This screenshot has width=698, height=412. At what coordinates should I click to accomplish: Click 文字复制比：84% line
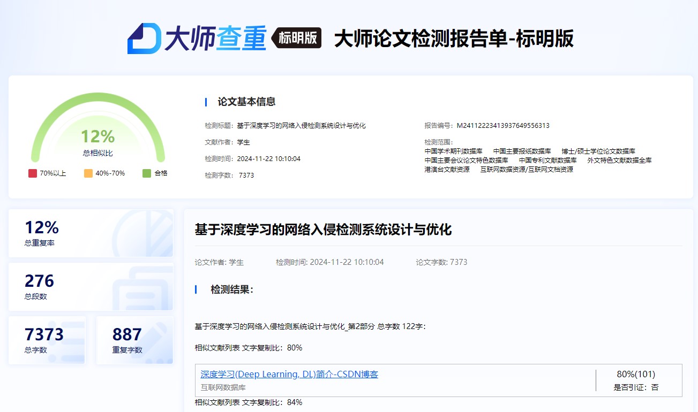[x=249, y=402]
